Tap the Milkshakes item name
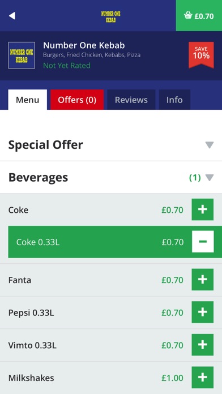Image resolution: width=222 pixels, height=394 pixels. [31, 378]
